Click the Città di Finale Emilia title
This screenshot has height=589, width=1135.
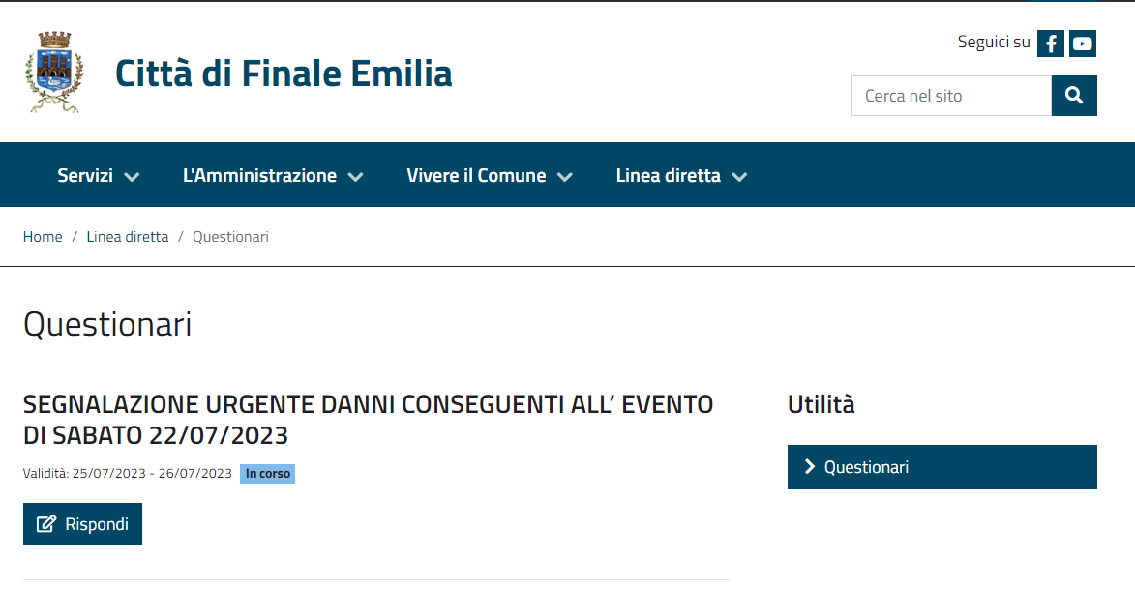284,74
